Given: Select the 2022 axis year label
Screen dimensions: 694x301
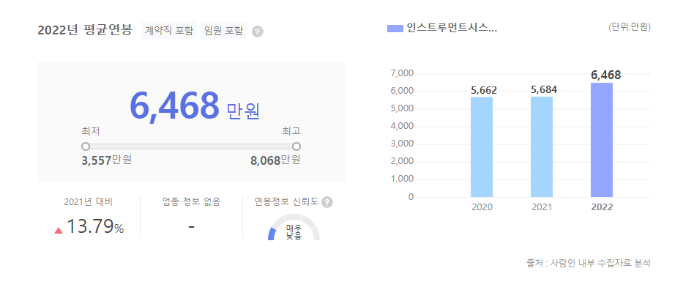Looking at the screenshot, I should click(x=602, y=207).
